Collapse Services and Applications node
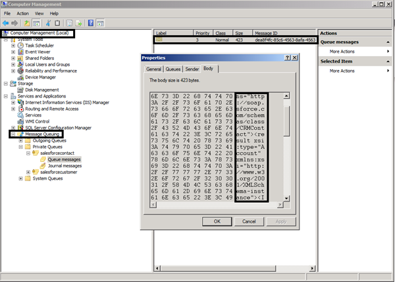 6,96
